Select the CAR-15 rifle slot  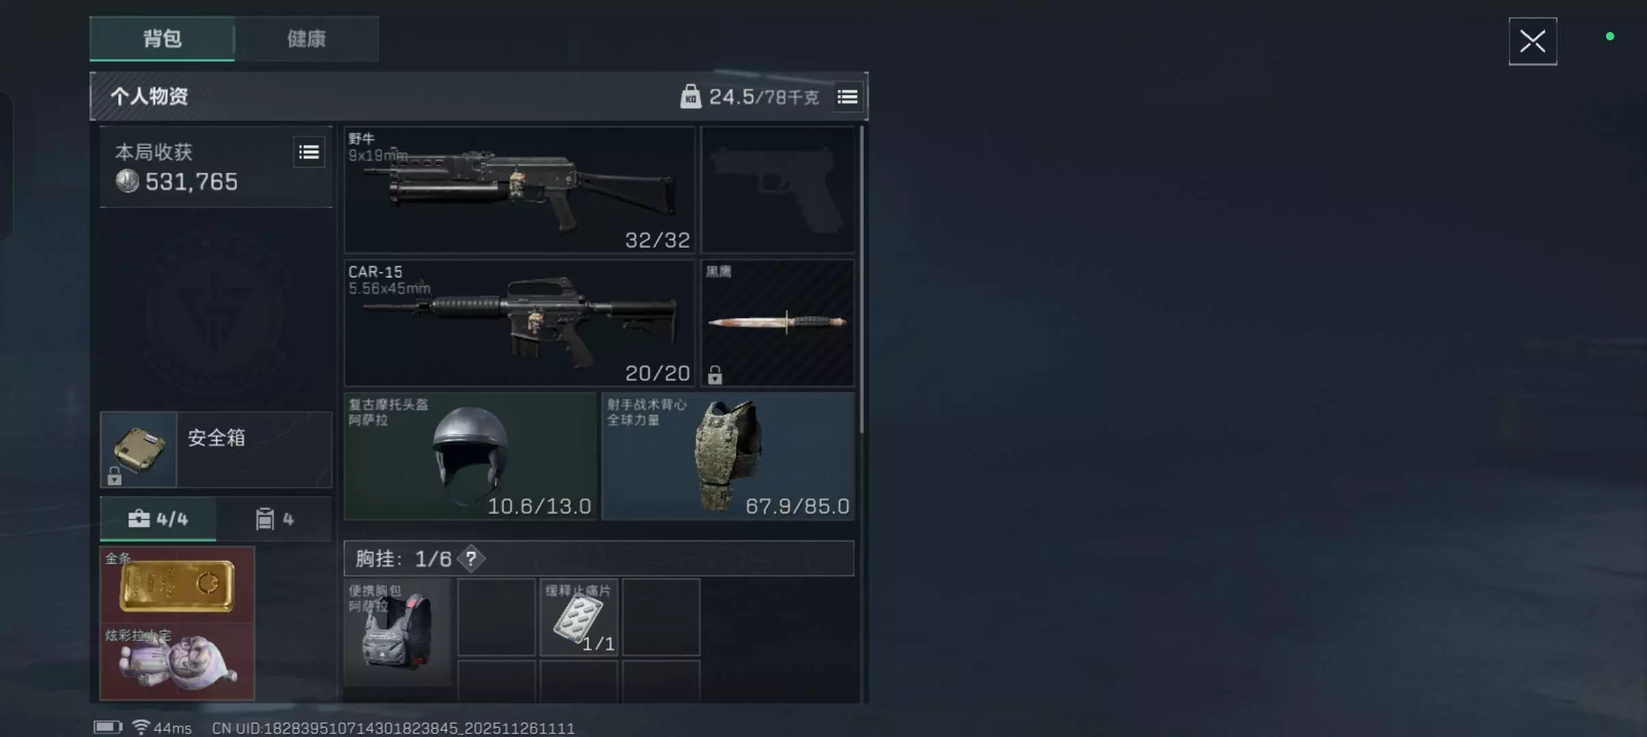pos(520,323)
